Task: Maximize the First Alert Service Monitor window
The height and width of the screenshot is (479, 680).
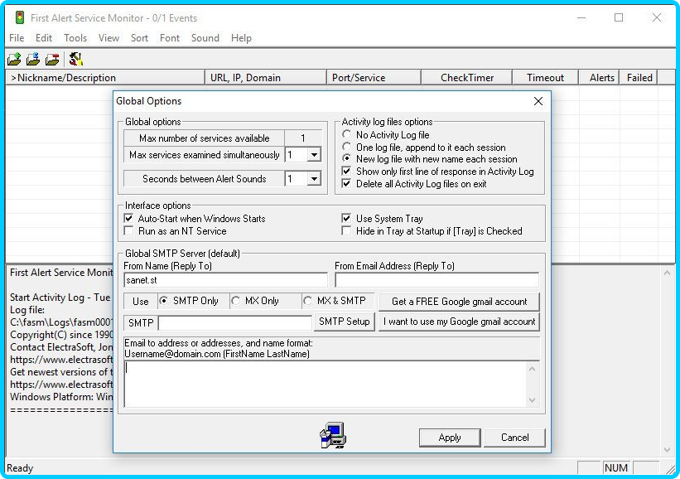Action: click(619, 17)
